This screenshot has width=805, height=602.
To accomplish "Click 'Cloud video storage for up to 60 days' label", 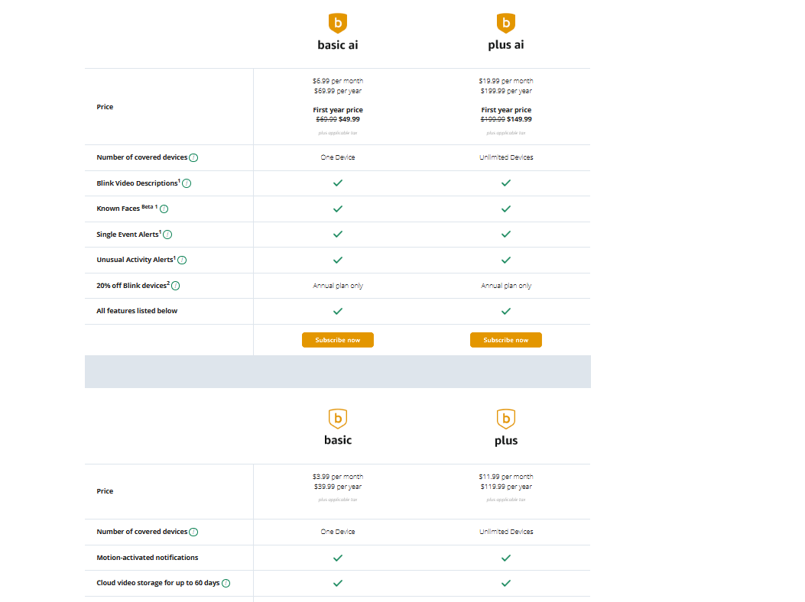I will pos(158,583).
